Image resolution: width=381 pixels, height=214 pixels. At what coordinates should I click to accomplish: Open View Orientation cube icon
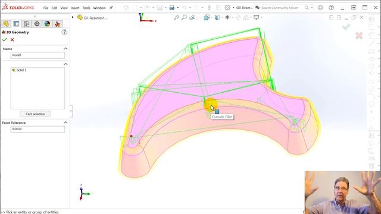(x=207, y=17)
